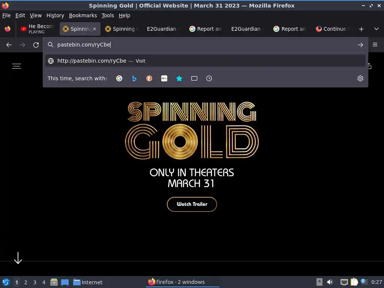Open the Internet folder taskbar item
Screen dimensions: 384x288
pos(88,282)
